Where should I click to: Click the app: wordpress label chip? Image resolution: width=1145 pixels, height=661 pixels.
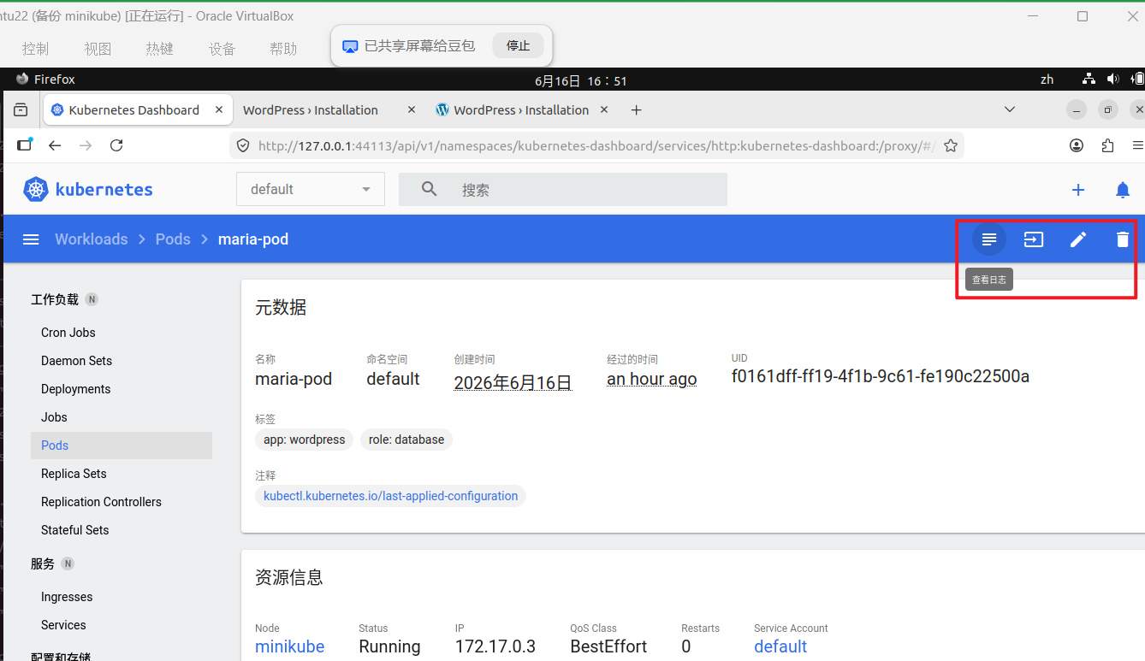click(x=305, y=440)
